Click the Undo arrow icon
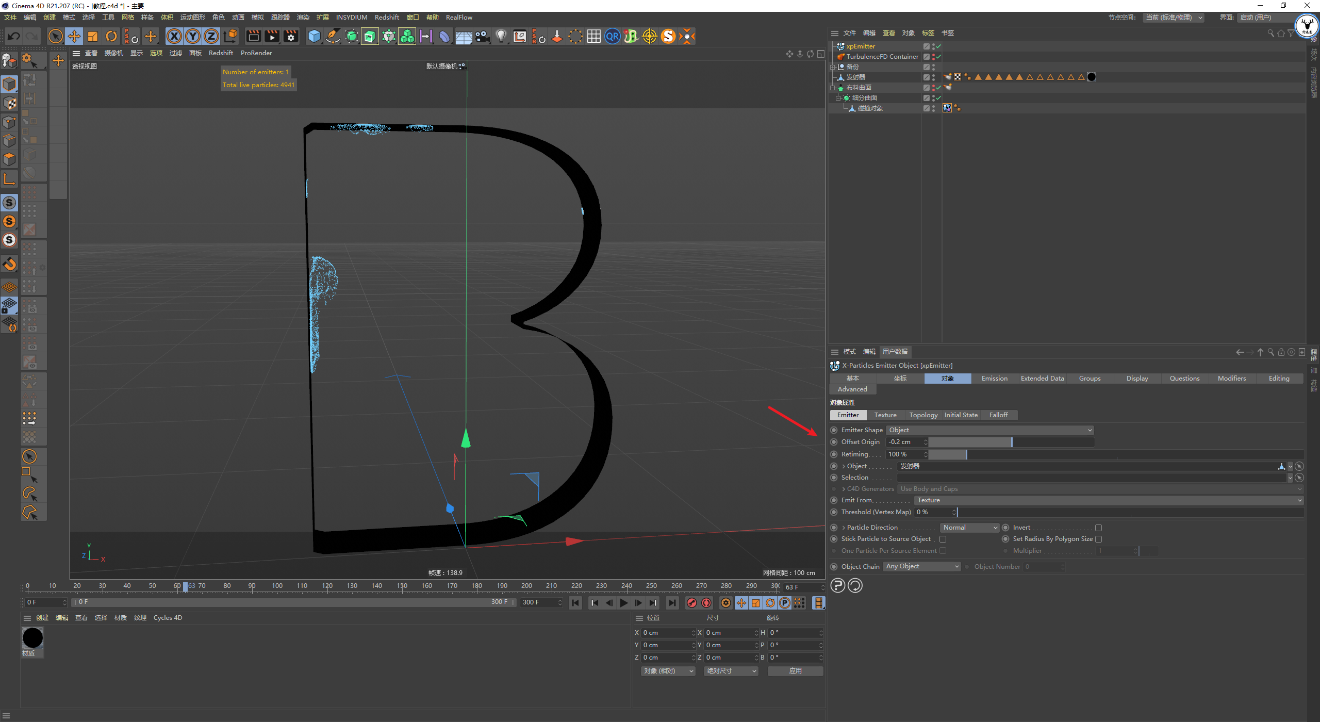 click(14, 36)
